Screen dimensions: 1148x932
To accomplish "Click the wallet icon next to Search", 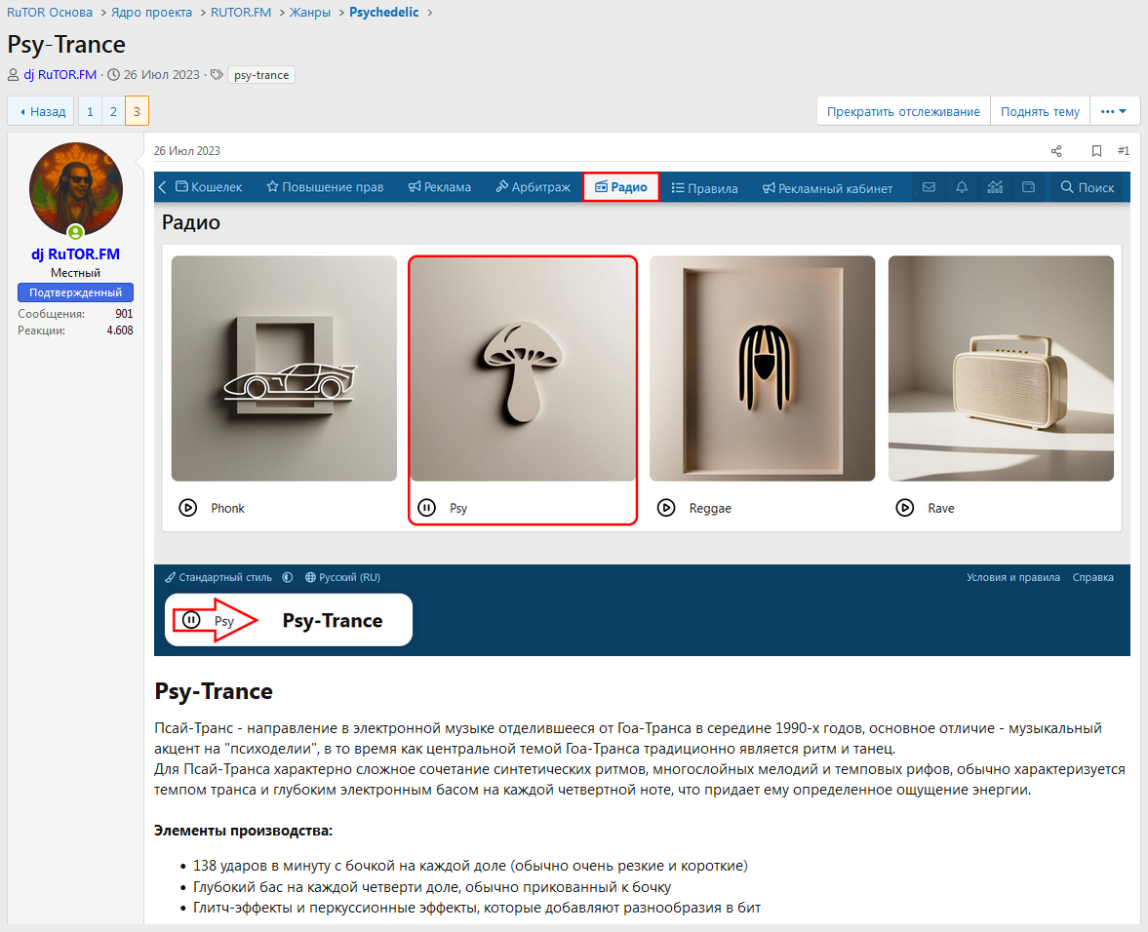I will pyautogui.click(x=1028, y=187).
